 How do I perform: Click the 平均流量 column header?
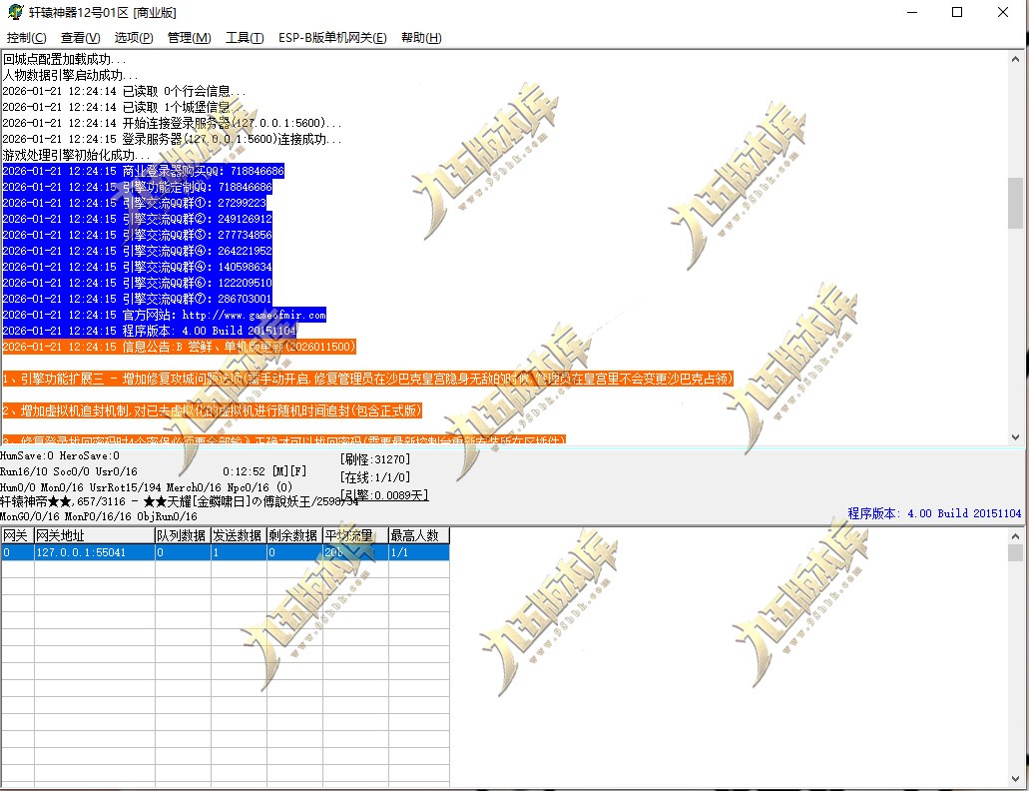tap(355, 535)
